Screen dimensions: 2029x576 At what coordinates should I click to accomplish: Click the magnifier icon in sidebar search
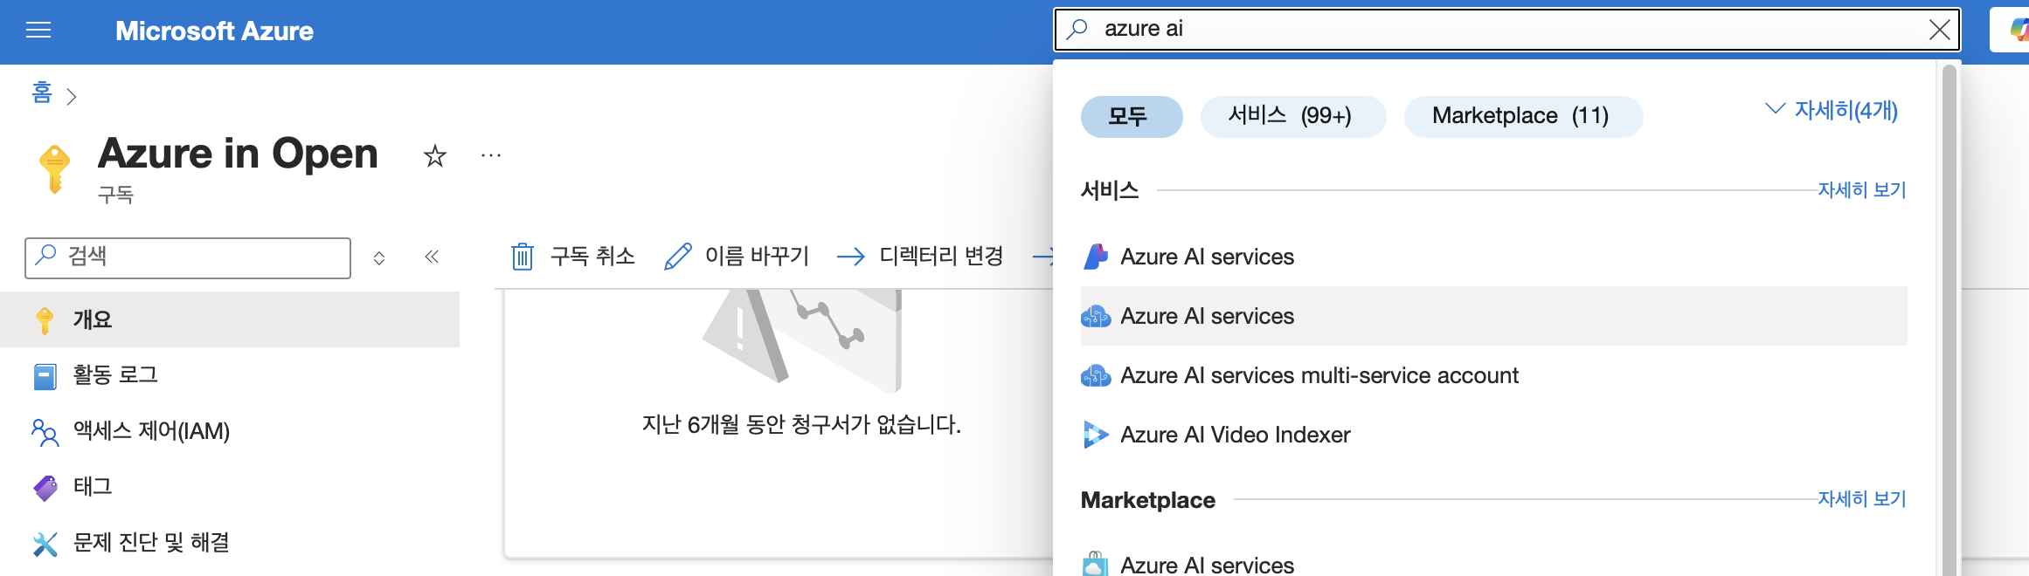tap(45, 255)
